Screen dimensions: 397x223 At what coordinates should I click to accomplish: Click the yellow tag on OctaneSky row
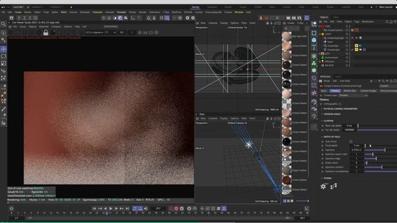[357, 46]
